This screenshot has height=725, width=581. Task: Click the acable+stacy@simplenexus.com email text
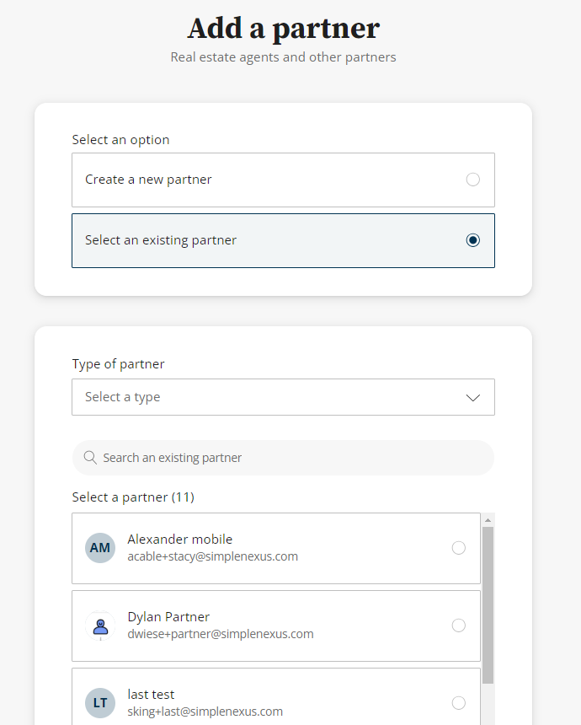coord(212,556)
